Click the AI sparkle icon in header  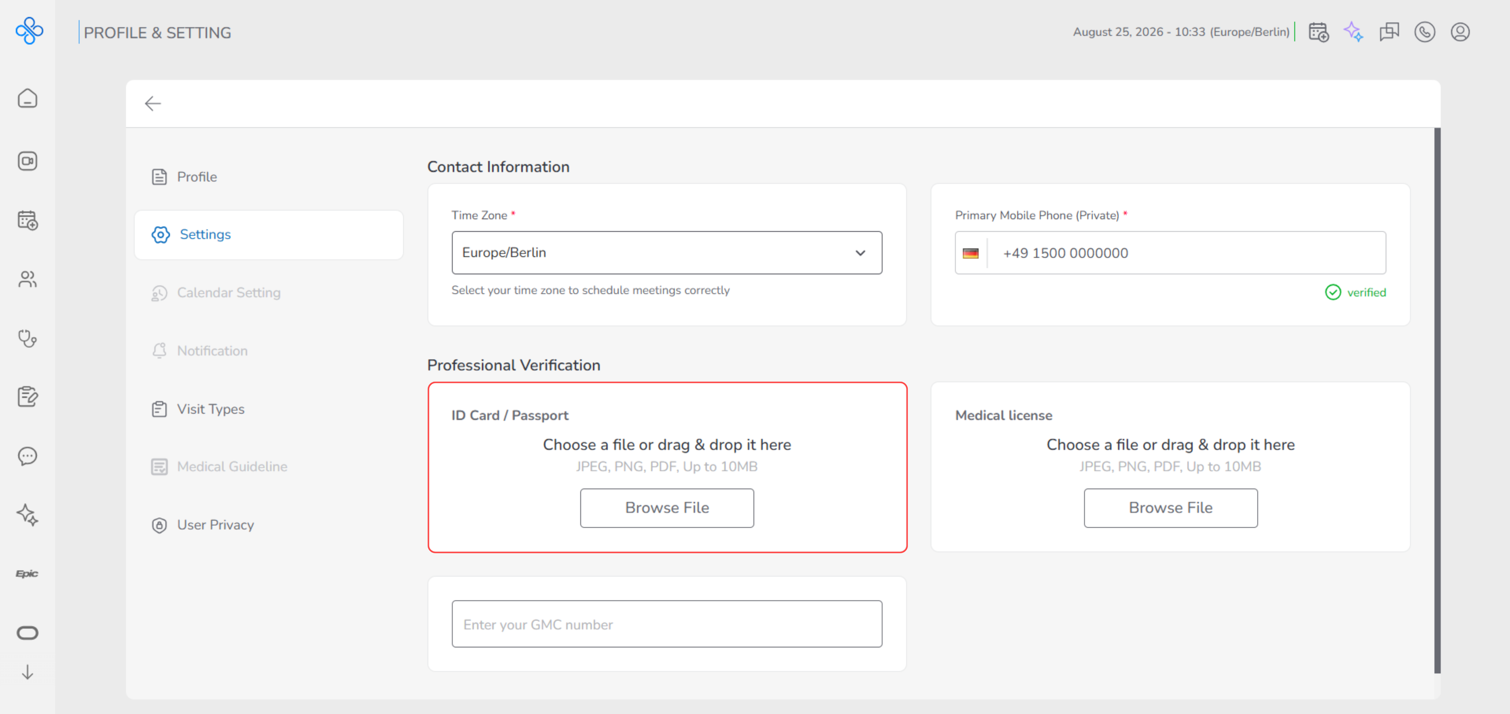1354,32
